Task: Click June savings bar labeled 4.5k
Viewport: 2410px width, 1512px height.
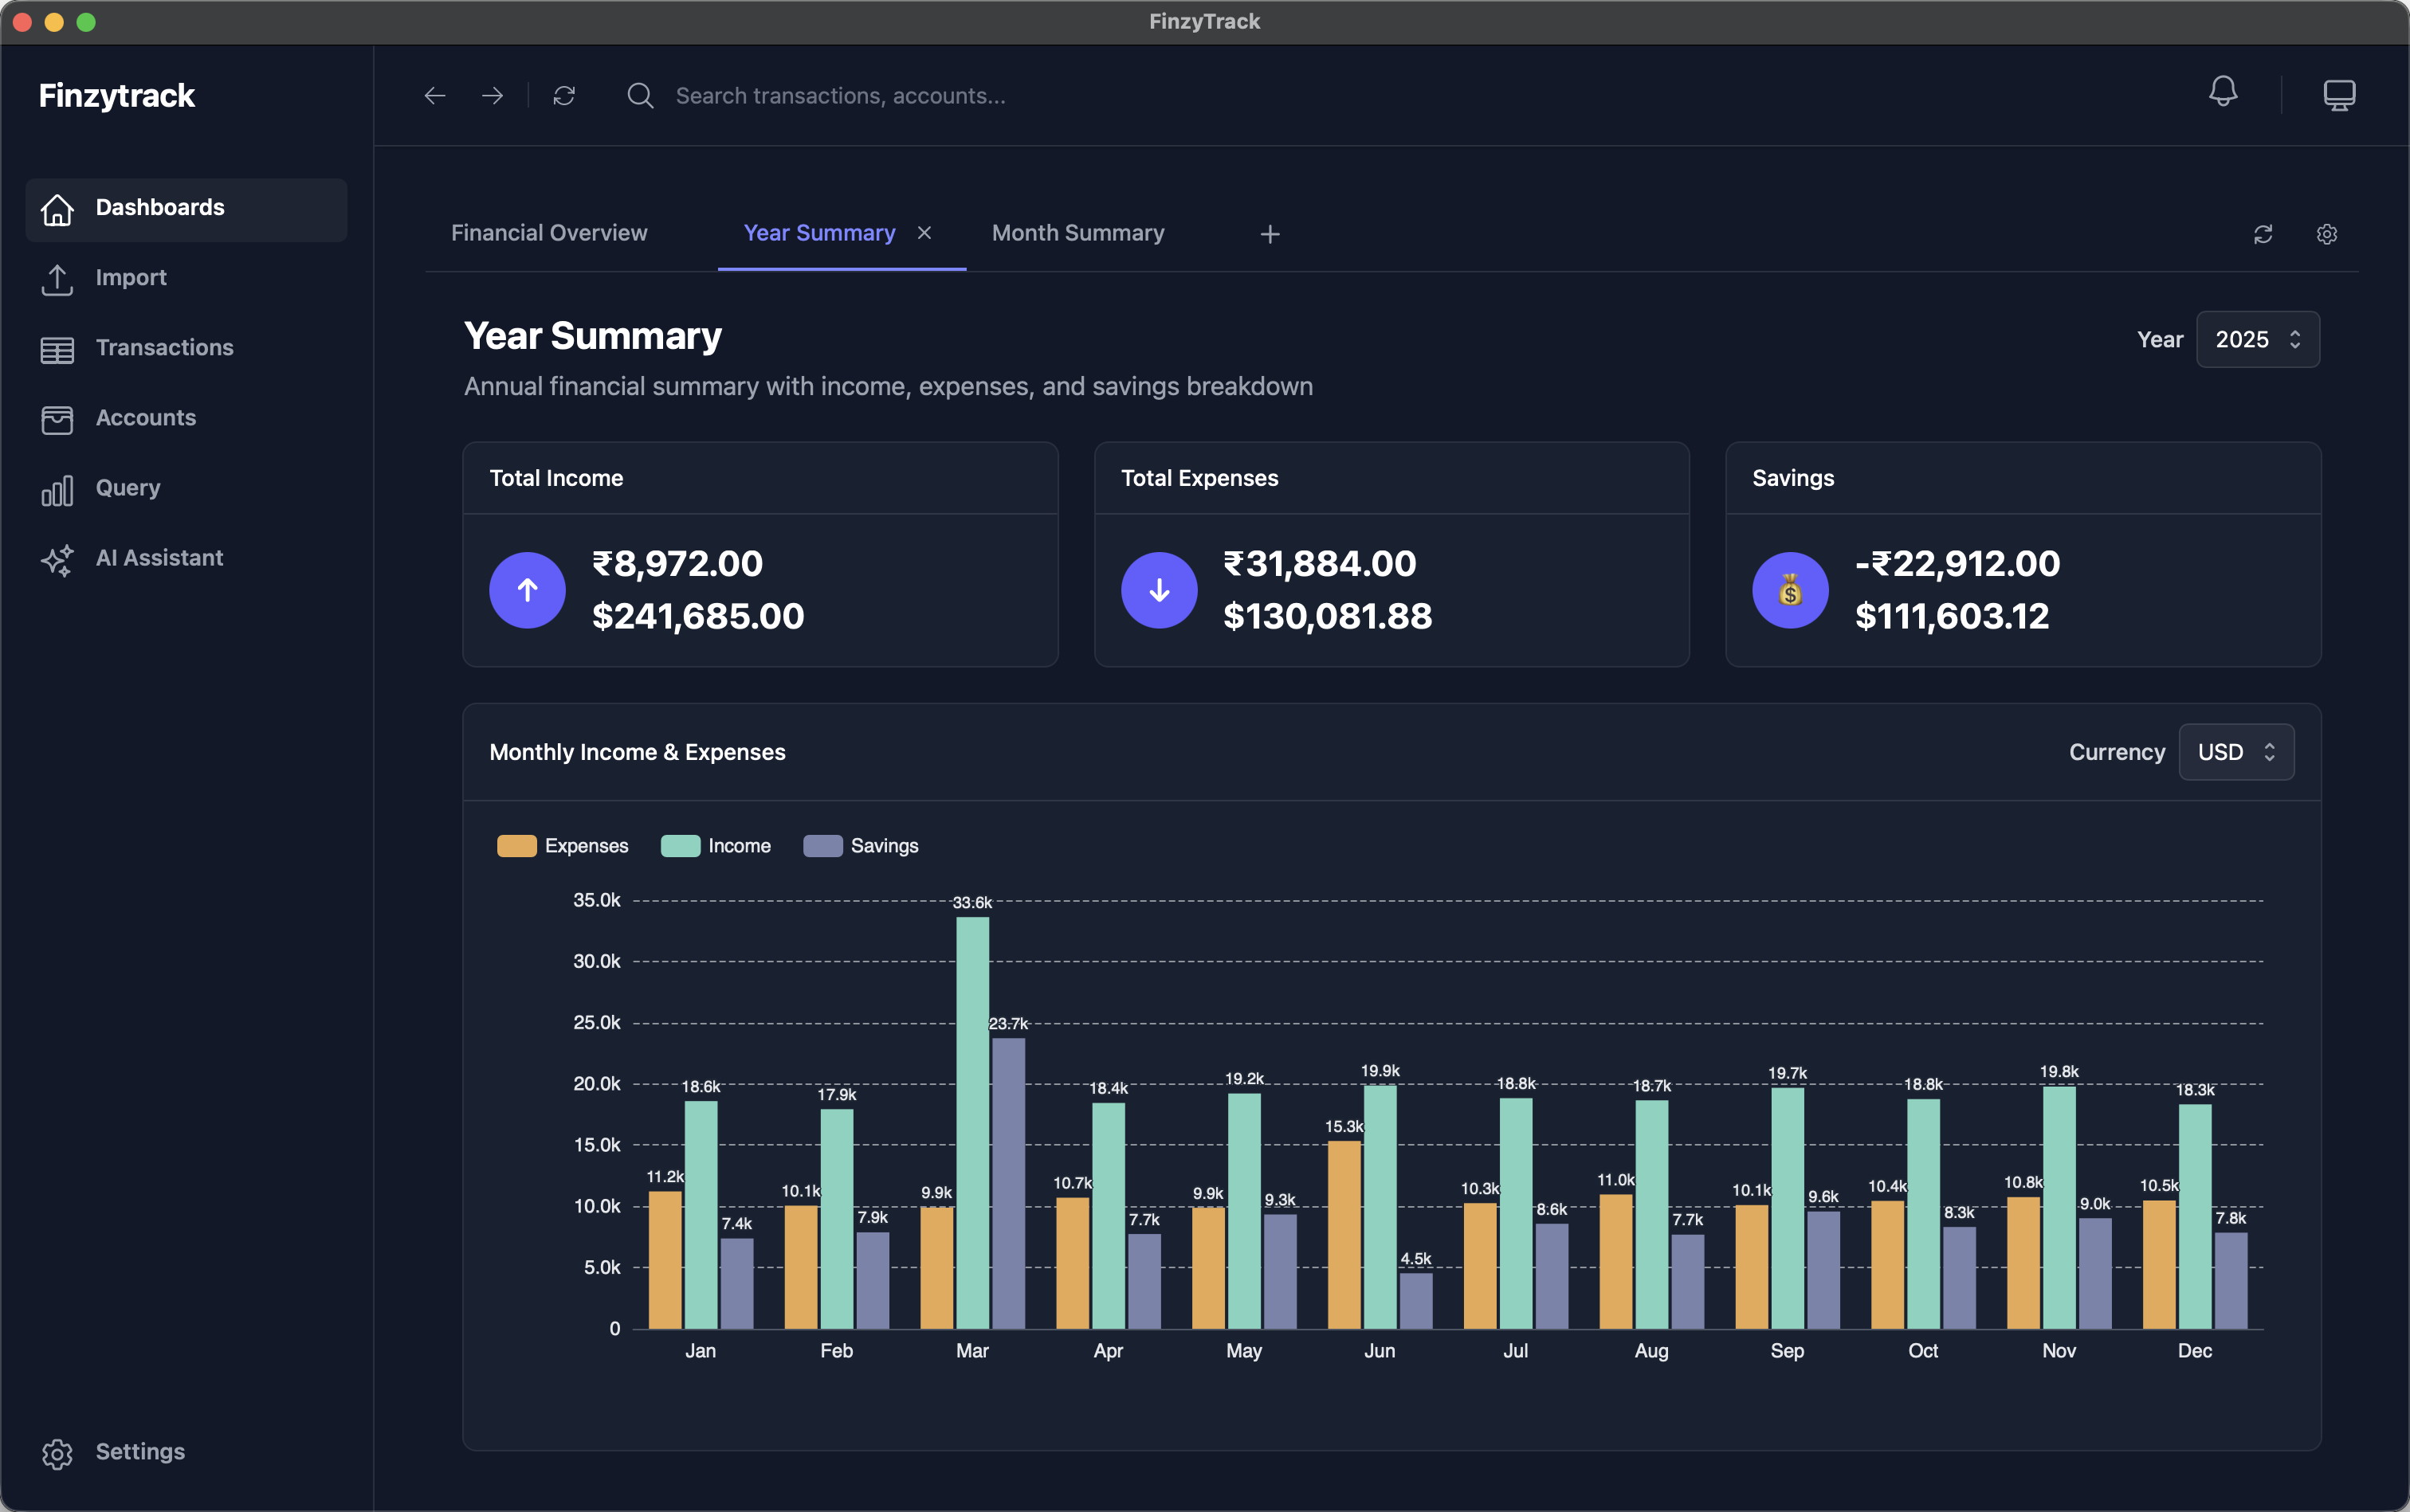Action: (x=1415, y=1301)
